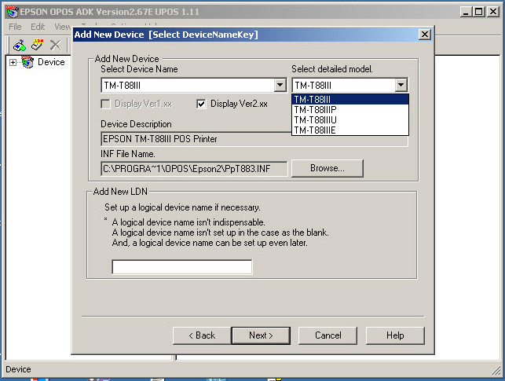The height and width of the screenshot is (381, 505).
Task: Click the Add New Device toolbar icon
Action: click(20, 45)
